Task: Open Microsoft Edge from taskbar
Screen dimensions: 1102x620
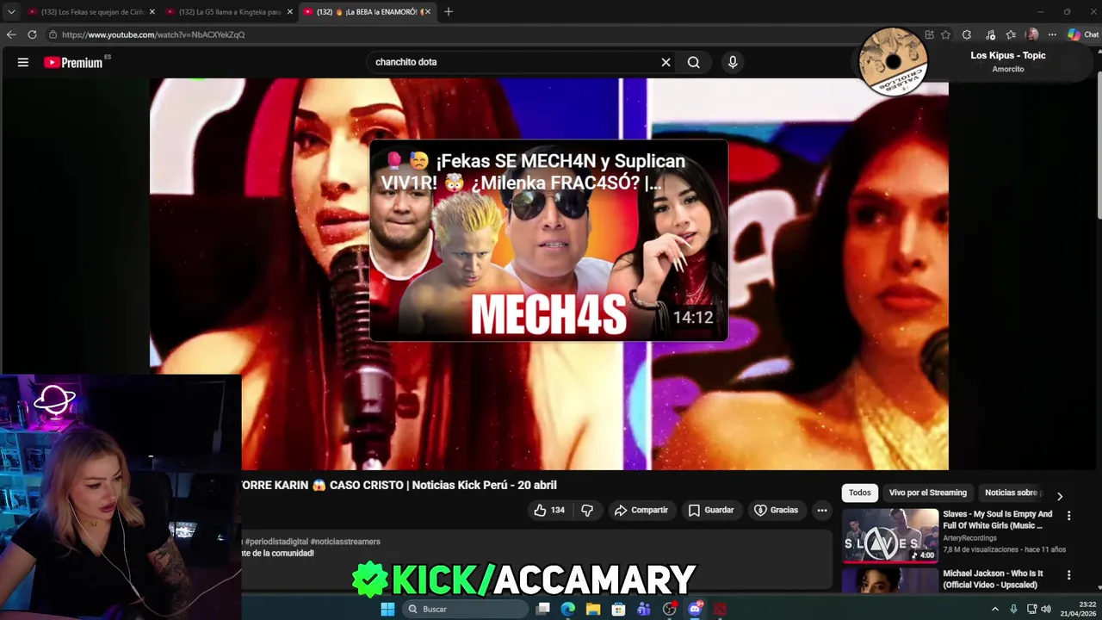Action: coord(568,609)
